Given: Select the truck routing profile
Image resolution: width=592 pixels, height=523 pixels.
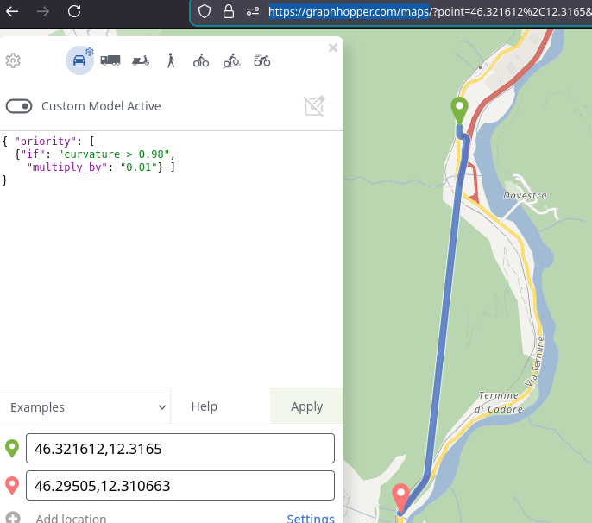Looking at the screenshot, I should pyautogui.click(x=110, y=60).
